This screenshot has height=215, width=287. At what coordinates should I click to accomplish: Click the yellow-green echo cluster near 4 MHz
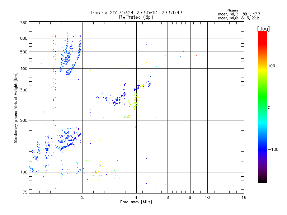tap(136, 101)
